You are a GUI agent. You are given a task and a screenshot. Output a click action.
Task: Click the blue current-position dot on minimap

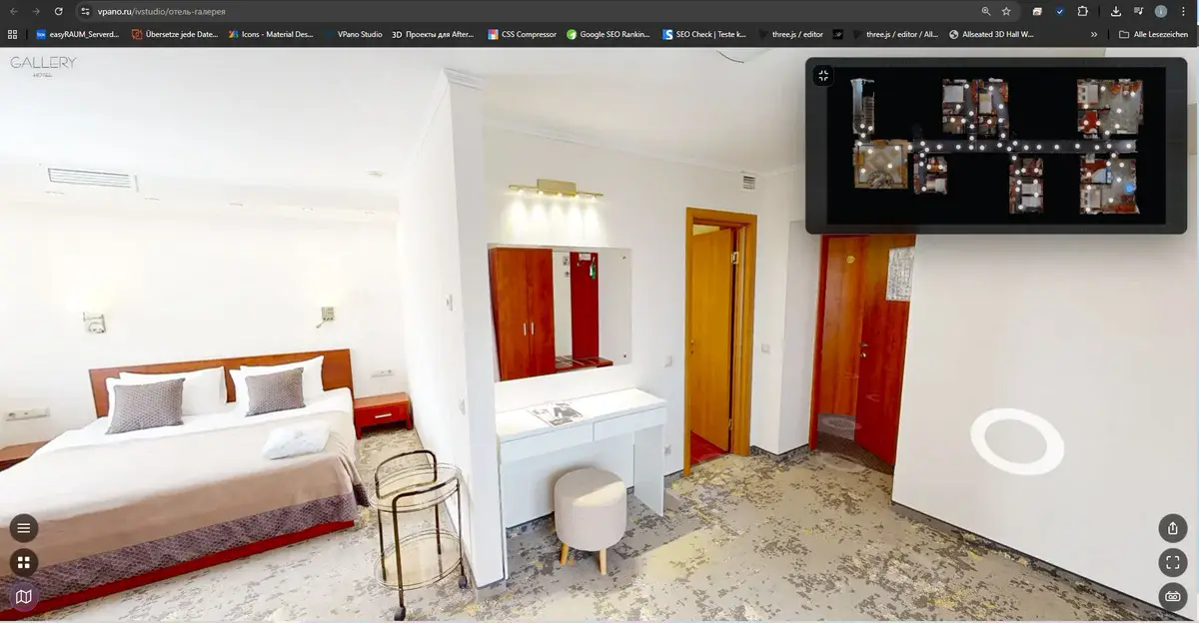(1130, 187)
